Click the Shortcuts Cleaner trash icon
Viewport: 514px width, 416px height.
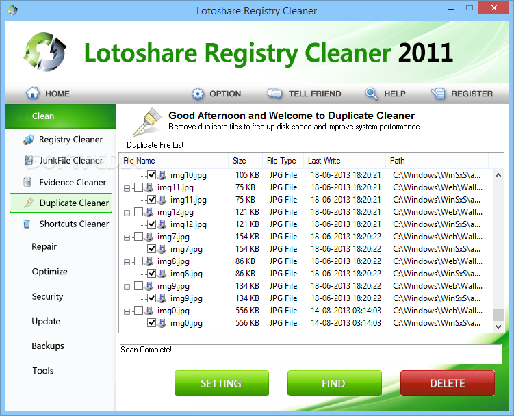coord(27,224)
